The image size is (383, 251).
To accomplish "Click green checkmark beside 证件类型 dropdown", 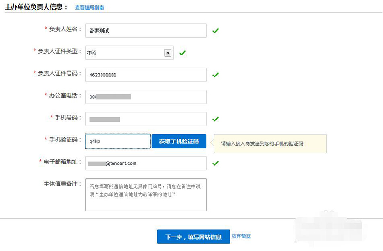I will (182, 53).
